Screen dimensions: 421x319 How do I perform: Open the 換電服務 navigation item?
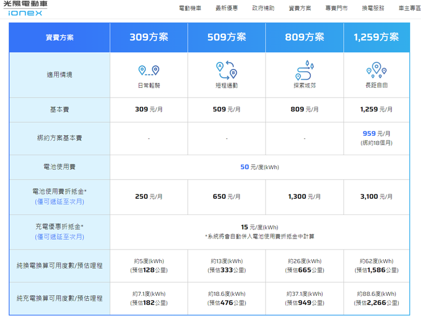click(x=373, y=8)
